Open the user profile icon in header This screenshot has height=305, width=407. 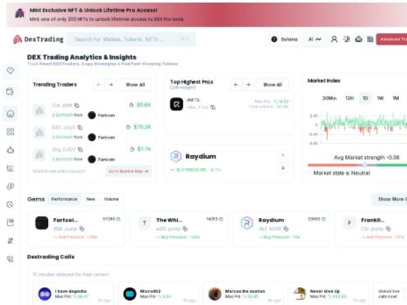334,39
